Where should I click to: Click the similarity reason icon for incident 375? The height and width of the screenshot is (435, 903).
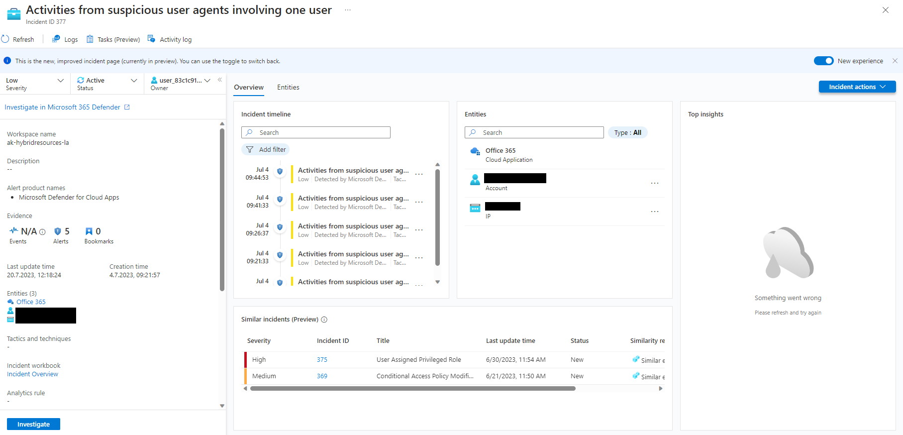(x=636, y=359)
